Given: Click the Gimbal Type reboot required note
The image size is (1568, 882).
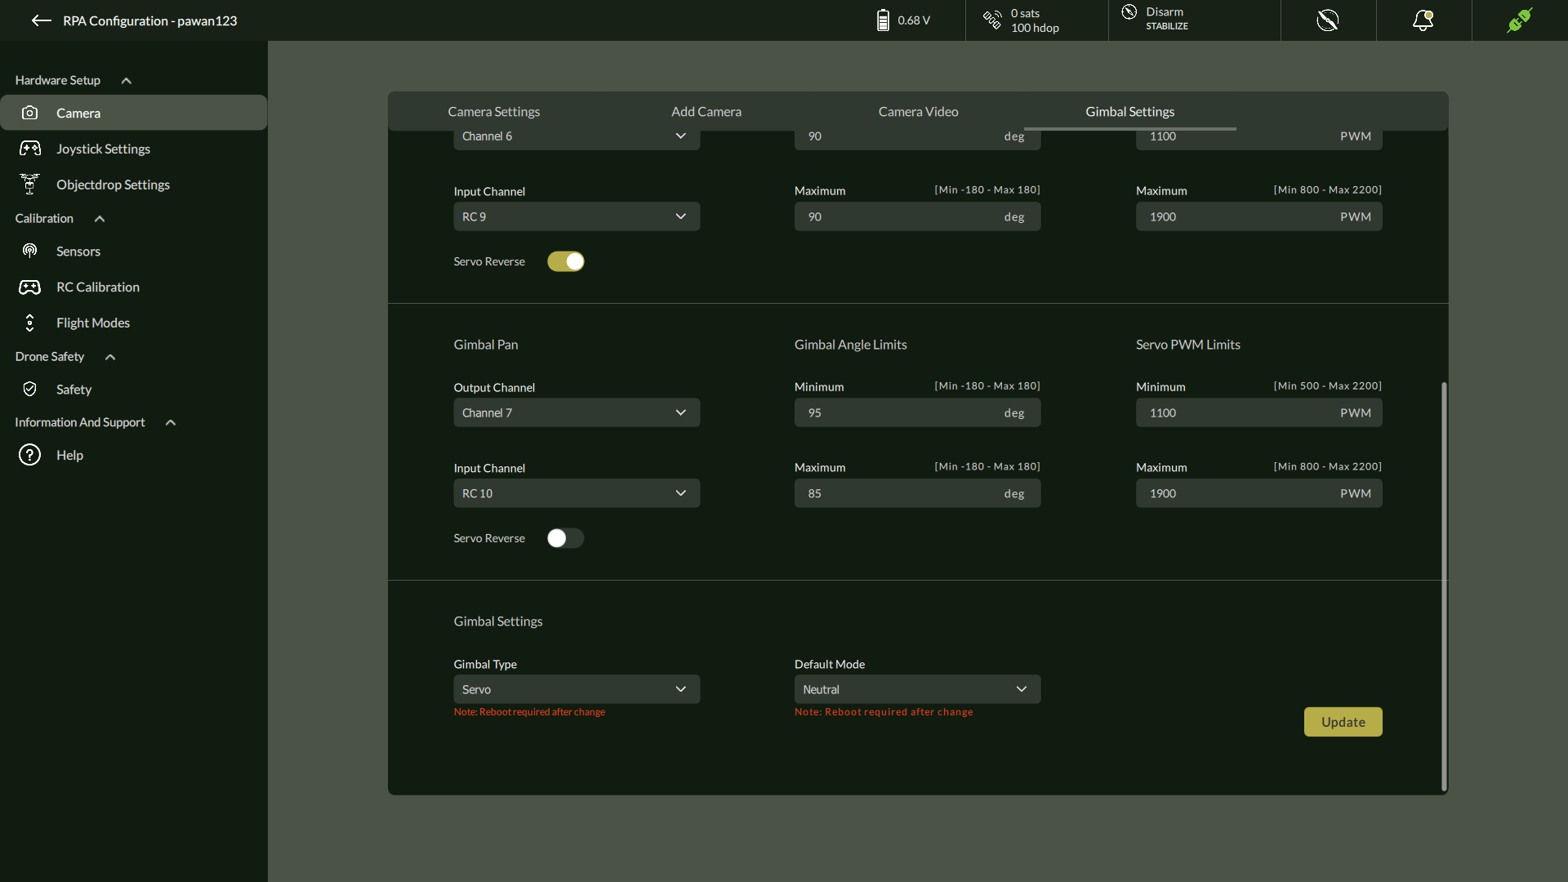Looking at the screenshot, I should click(x=529, y=712).
